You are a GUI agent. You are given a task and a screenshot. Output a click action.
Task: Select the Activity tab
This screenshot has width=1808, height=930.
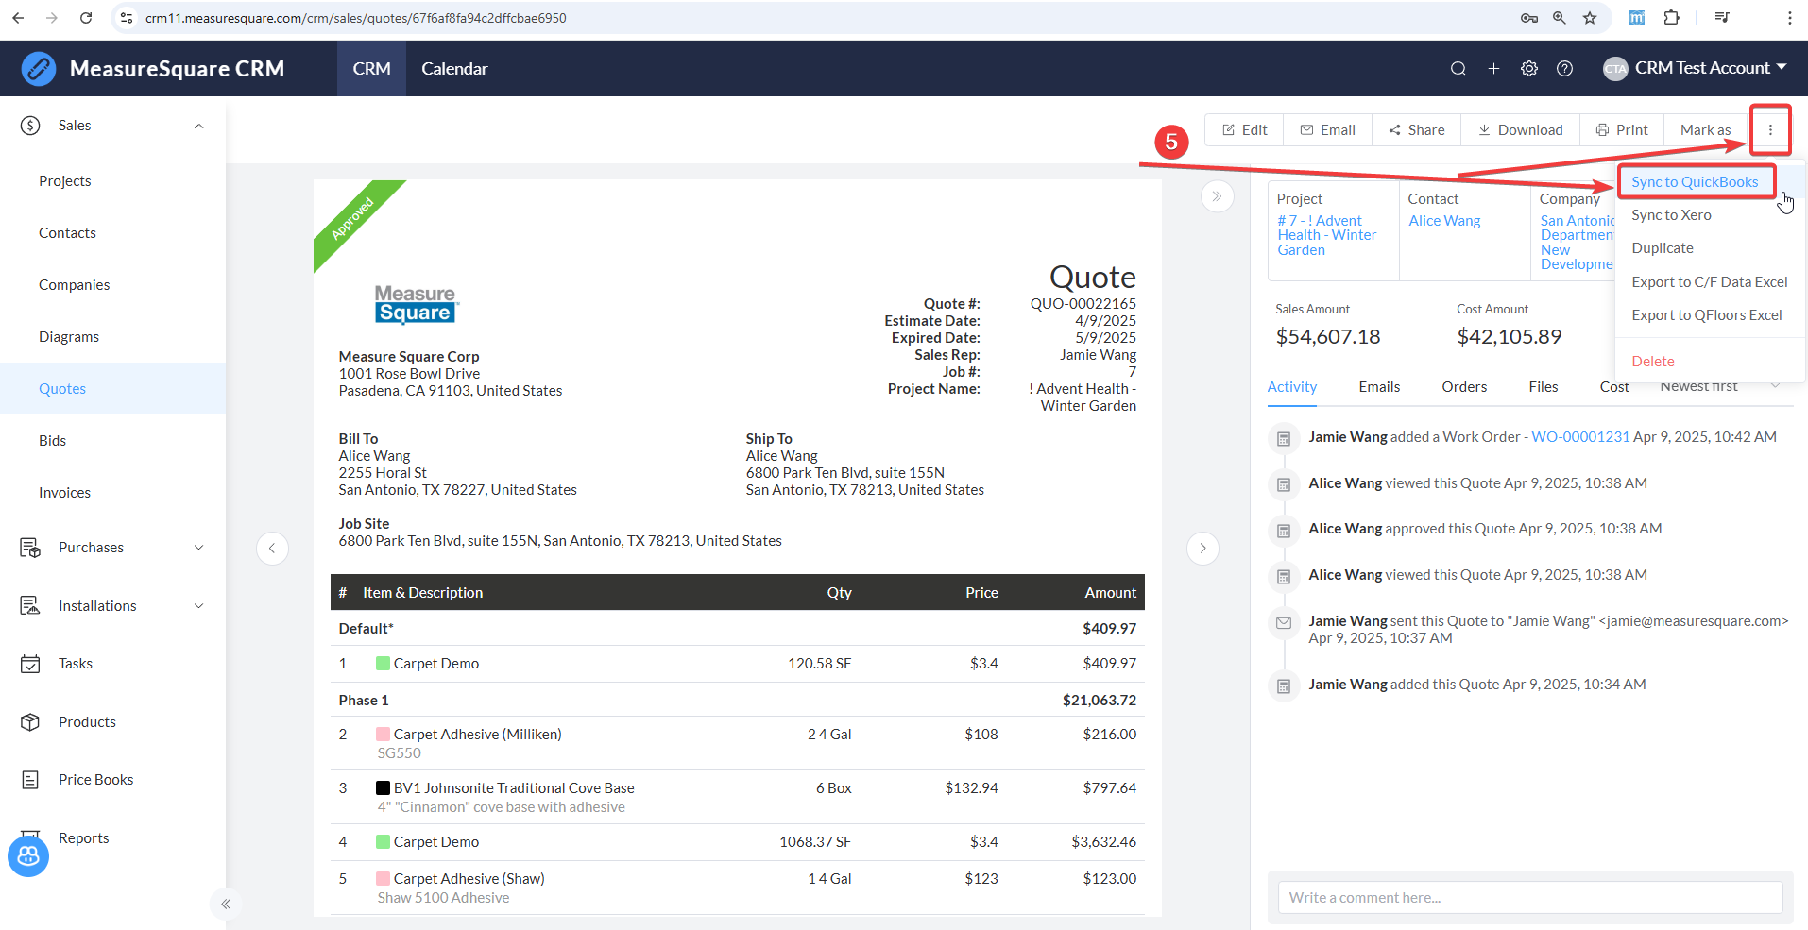[x=1291, y=387]
